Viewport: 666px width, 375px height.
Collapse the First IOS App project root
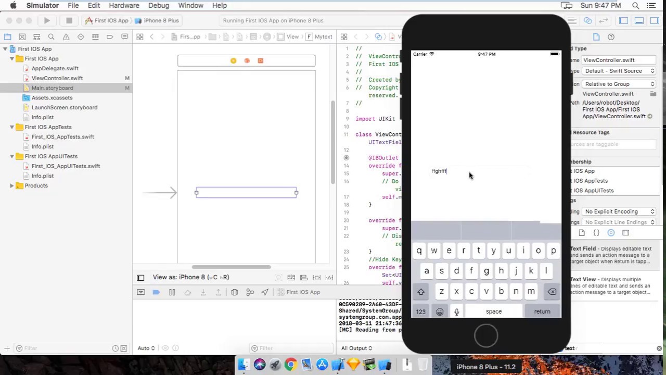[x=5, y=49]
